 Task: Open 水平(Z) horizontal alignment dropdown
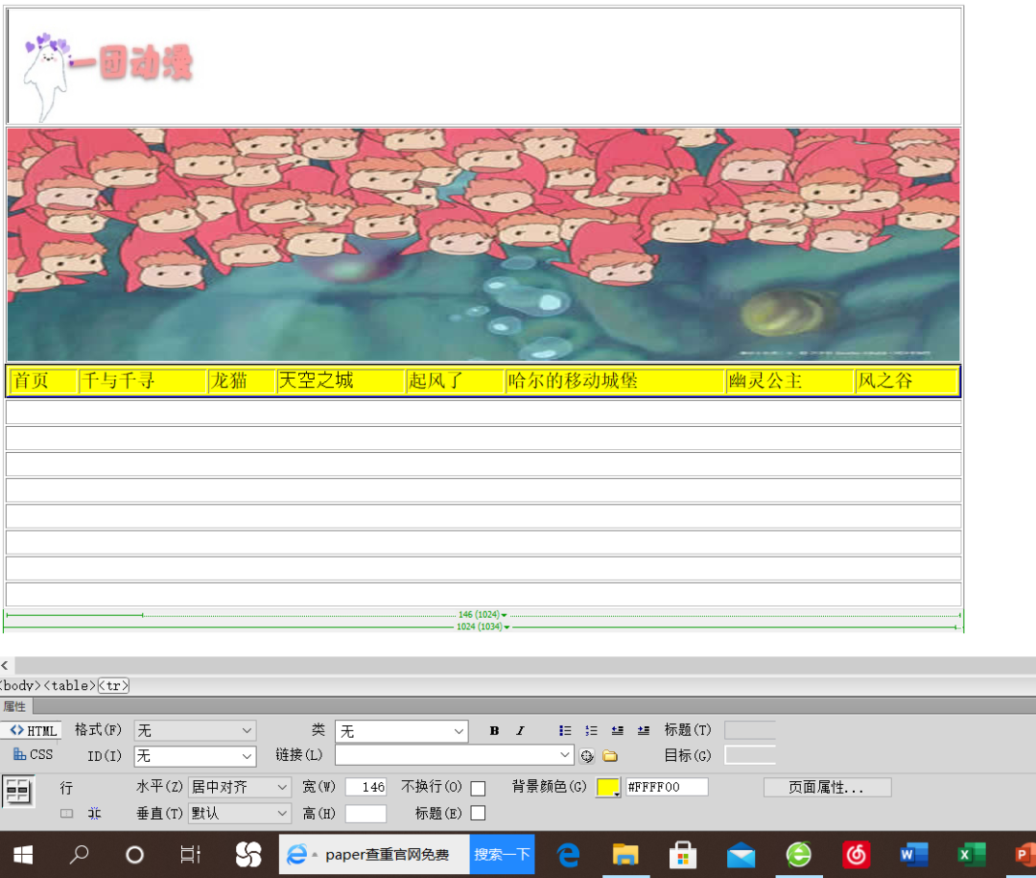tap(240, 787)
